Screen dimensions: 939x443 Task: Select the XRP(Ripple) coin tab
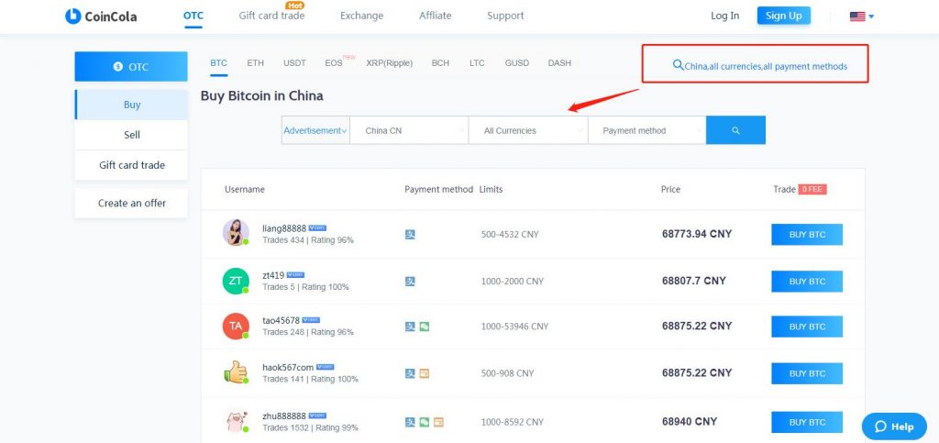389,63
